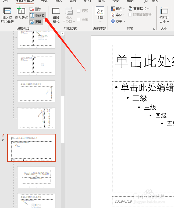This screenshot has width=174, height=208.
Task: Click the second level (二级) text
Action: pos(140,98)
